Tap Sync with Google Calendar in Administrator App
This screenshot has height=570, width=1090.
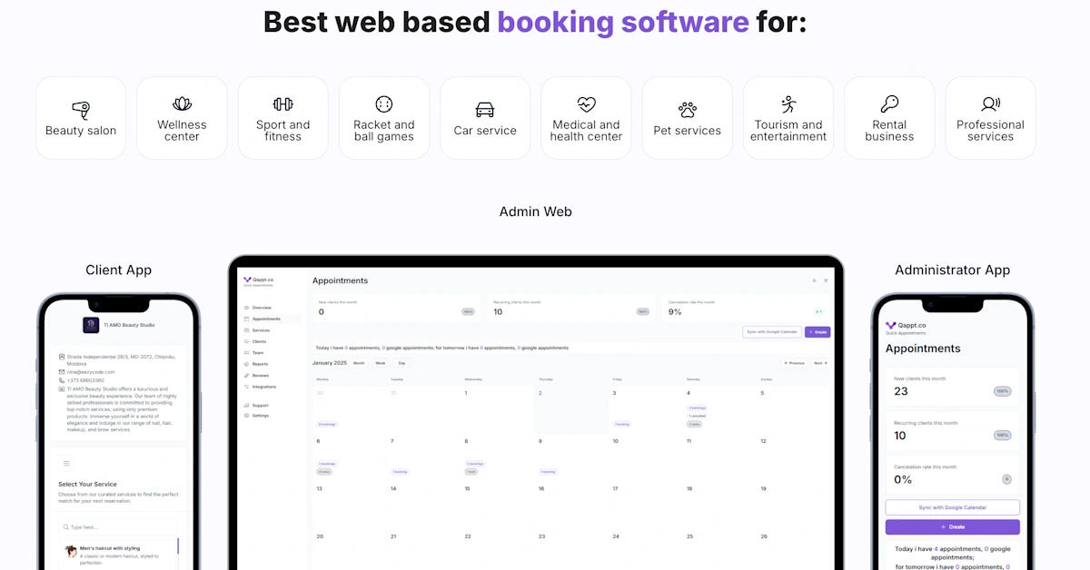point(953,507)
